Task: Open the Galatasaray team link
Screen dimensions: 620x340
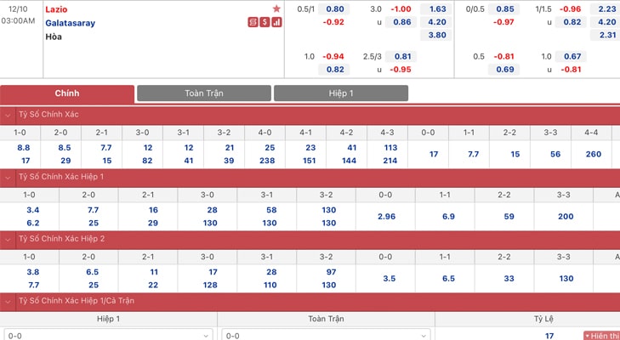Action: (x=71, y=23)
